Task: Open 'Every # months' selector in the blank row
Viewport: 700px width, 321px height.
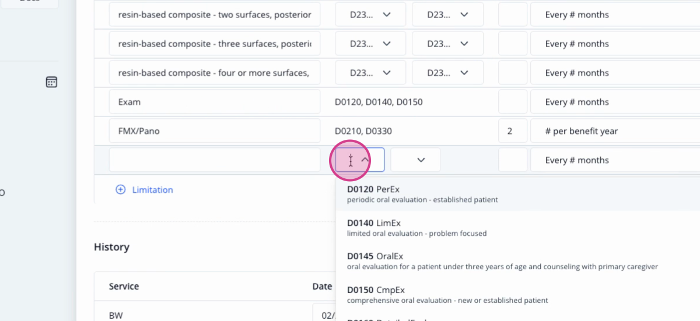Action: click(x=615, y=160)
